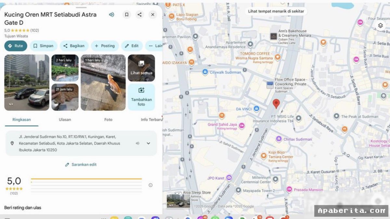Open Edit for this place
This screenshot has height=219, width=390.
click(x=132, y=46)
